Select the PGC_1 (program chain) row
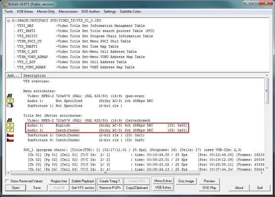Image resolution: width=275 pixels, height=197 pixels. [133, 150]
